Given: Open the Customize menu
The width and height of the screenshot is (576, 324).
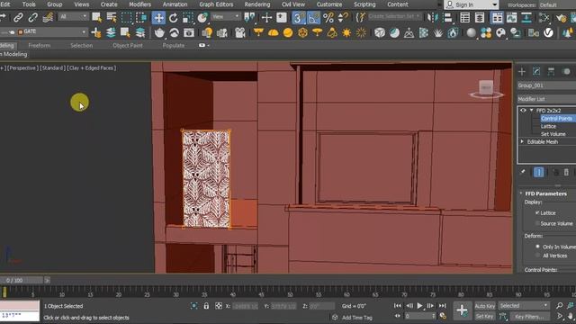Looking at the screenshot, I should click(329, 4).
